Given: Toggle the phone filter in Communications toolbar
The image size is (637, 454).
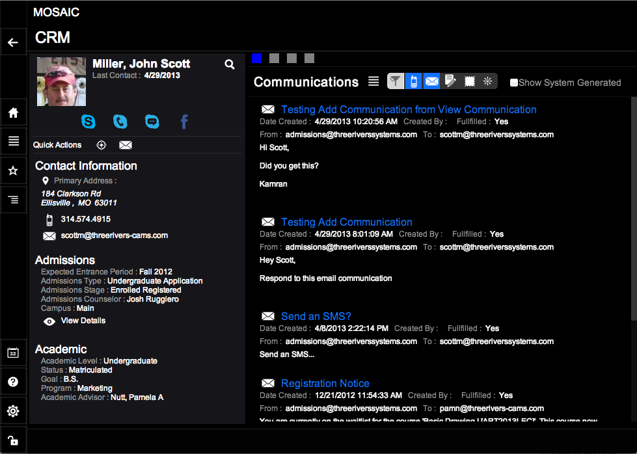Looking at the screenshot, I should [413, 81].
